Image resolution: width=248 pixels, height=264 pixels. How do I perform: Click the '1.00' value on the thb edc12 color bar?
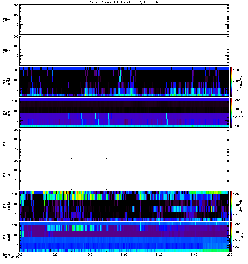236,70
